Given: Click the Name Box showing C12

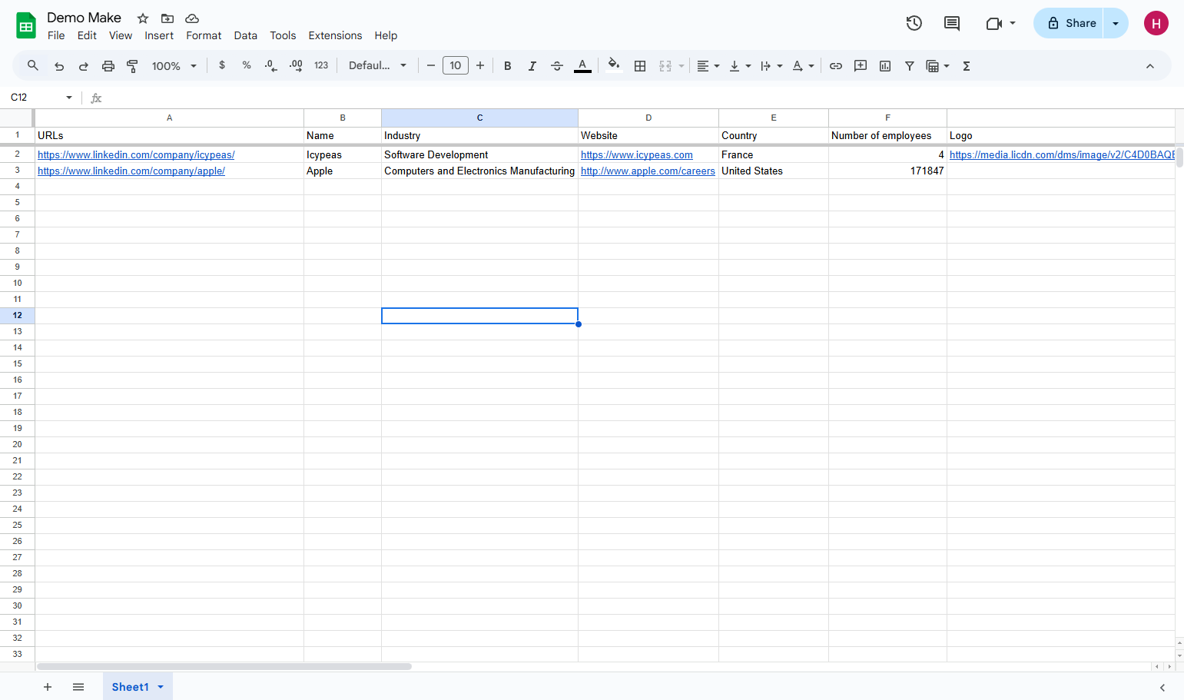Looking at the screenshot, I should [x=42, y=98].
